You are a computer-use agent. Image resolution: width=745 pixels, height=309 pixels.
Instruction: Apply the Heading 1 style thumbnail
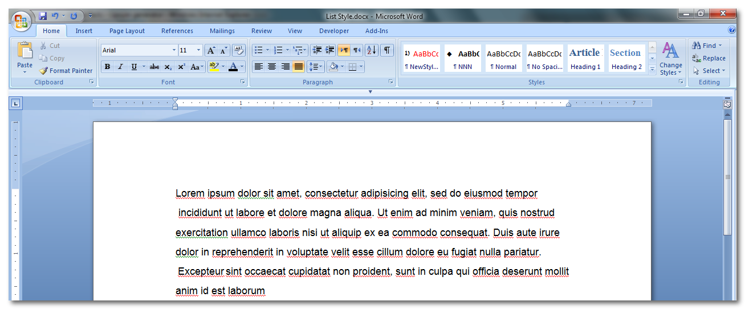click(x=585, y=58)
